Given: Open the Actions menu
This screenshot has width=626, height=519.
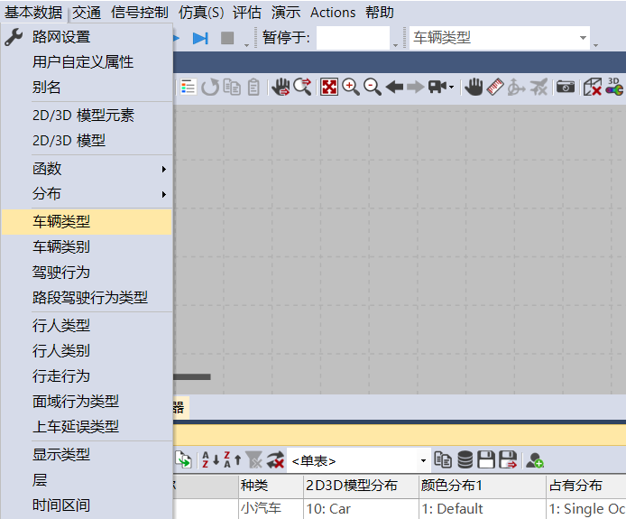Looking at the screenshot, I should pos(333,13).
